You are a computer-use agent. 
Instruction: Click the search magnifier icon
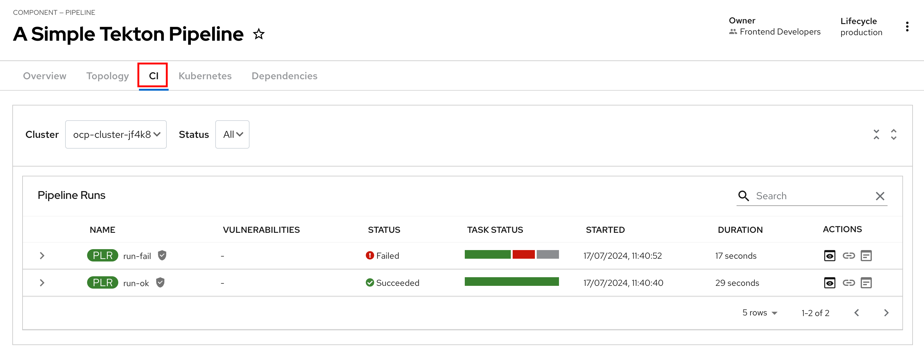pos(743,196)
